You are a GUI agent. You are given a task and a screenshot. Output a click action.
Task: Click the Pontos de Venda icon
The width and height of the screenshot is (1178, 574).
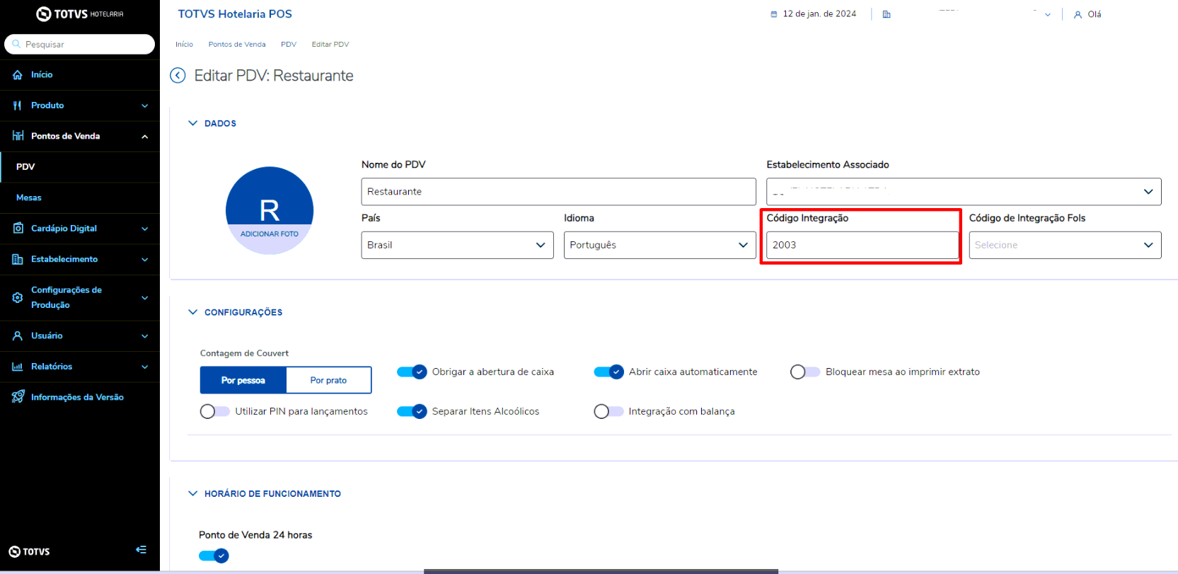[18, 136]
